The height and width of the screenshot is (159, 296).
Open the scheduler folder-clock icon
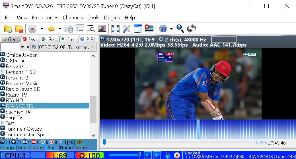point(69,29)
